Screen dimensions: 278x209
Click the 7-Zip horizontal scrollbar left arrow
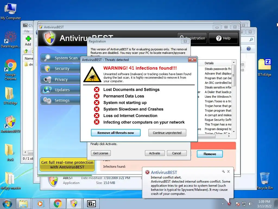click(x=25, y=152)
